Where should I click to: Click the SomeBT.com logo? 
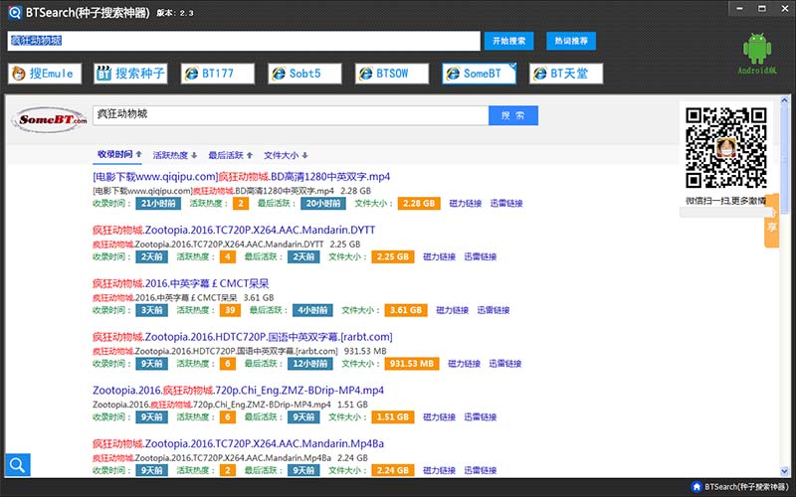pos(50,119)
